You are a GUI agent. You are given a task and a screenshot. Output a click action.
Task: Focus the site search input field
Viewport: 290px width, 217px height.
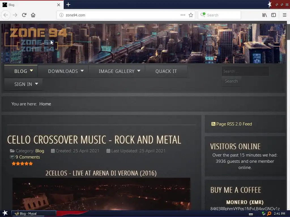click(245, 71)
